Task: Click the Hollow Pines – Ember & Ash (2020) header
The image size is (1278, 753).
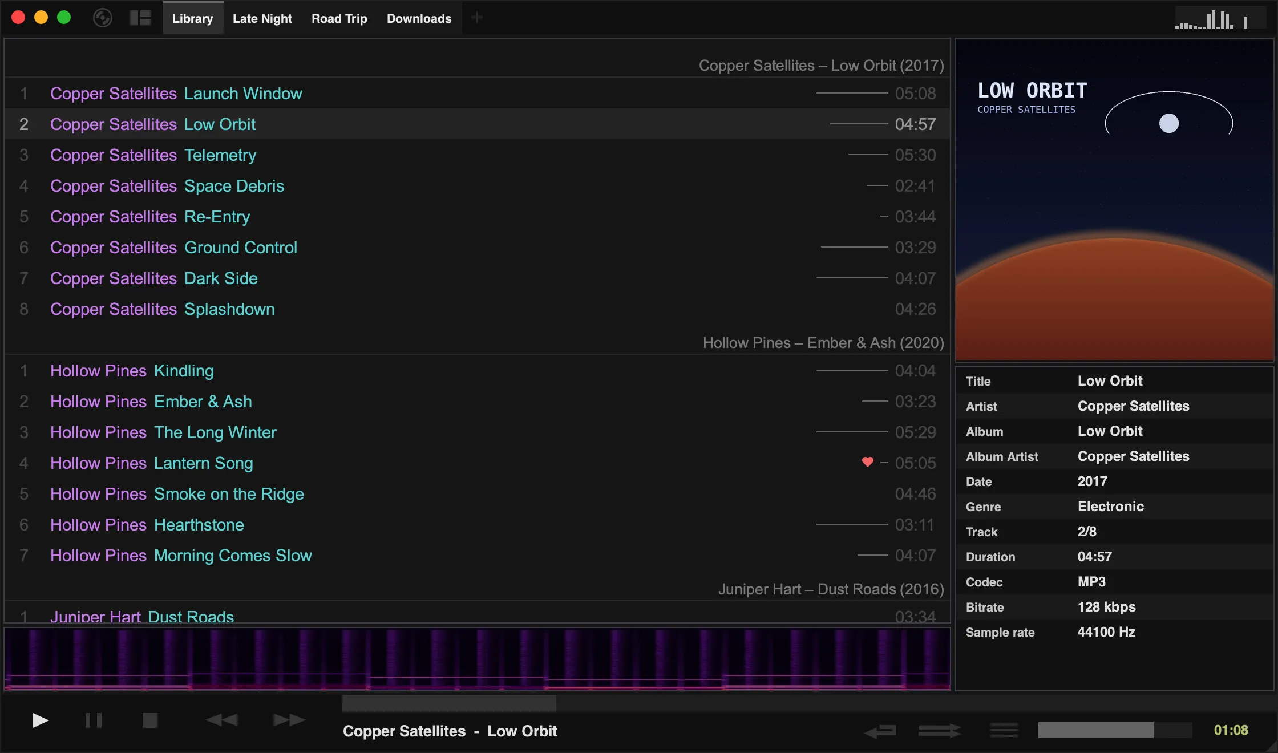Action: (x=823, y=343)
